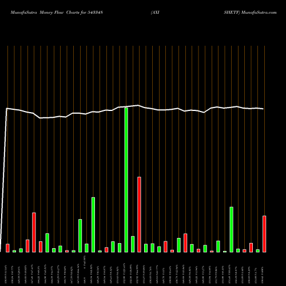Click the '(AXI' text in the header

tap(155, 13)
